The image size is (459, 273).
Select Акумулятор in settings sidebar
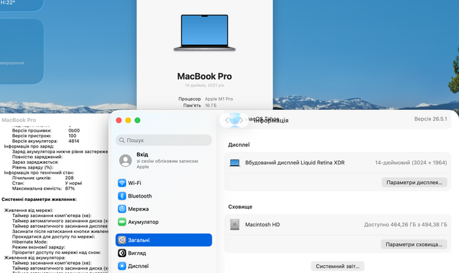pyautogui.click(x=164, y=222)
